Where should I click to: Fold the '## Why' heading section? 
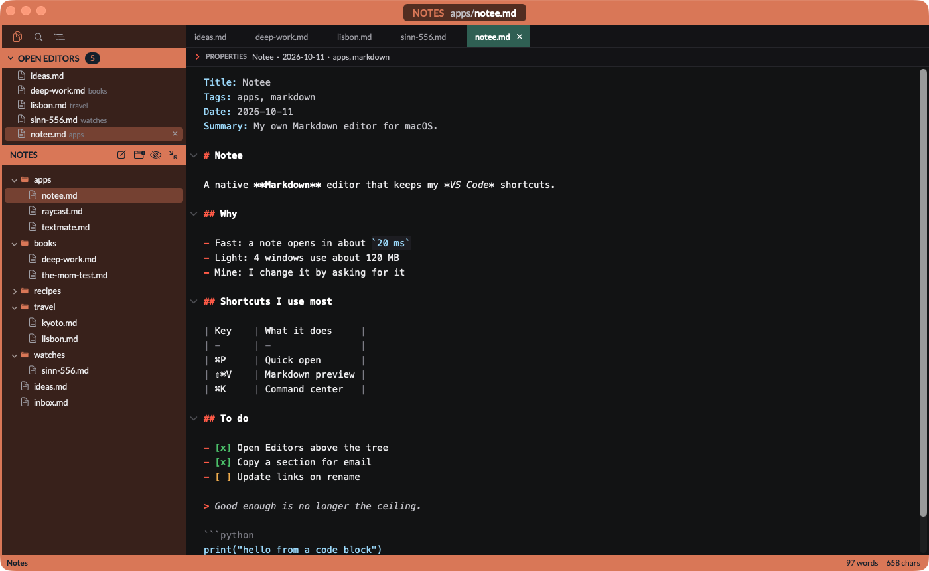(x=194, y=214)
